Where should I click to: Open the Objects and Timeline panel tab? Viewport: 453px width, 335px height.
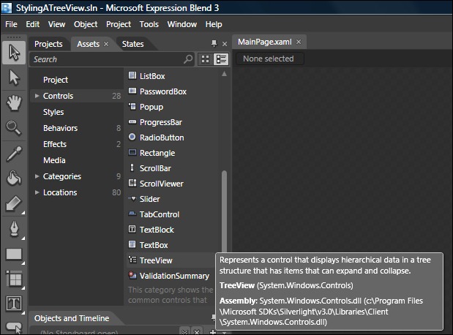pos(72,318)
